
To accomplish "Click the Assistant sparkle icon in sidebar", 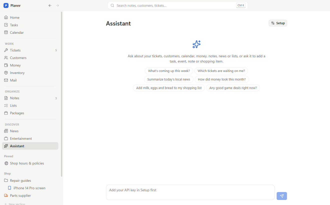I will click(x=6, y=146).
